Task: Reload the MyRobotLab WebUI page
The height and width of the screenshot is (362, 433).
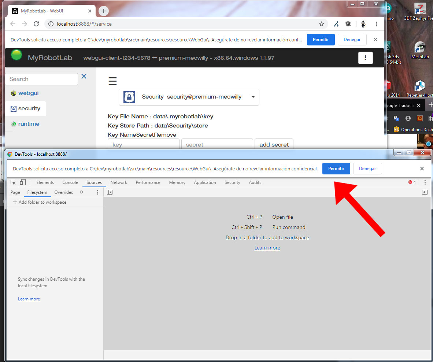Action: coord(36,24)
